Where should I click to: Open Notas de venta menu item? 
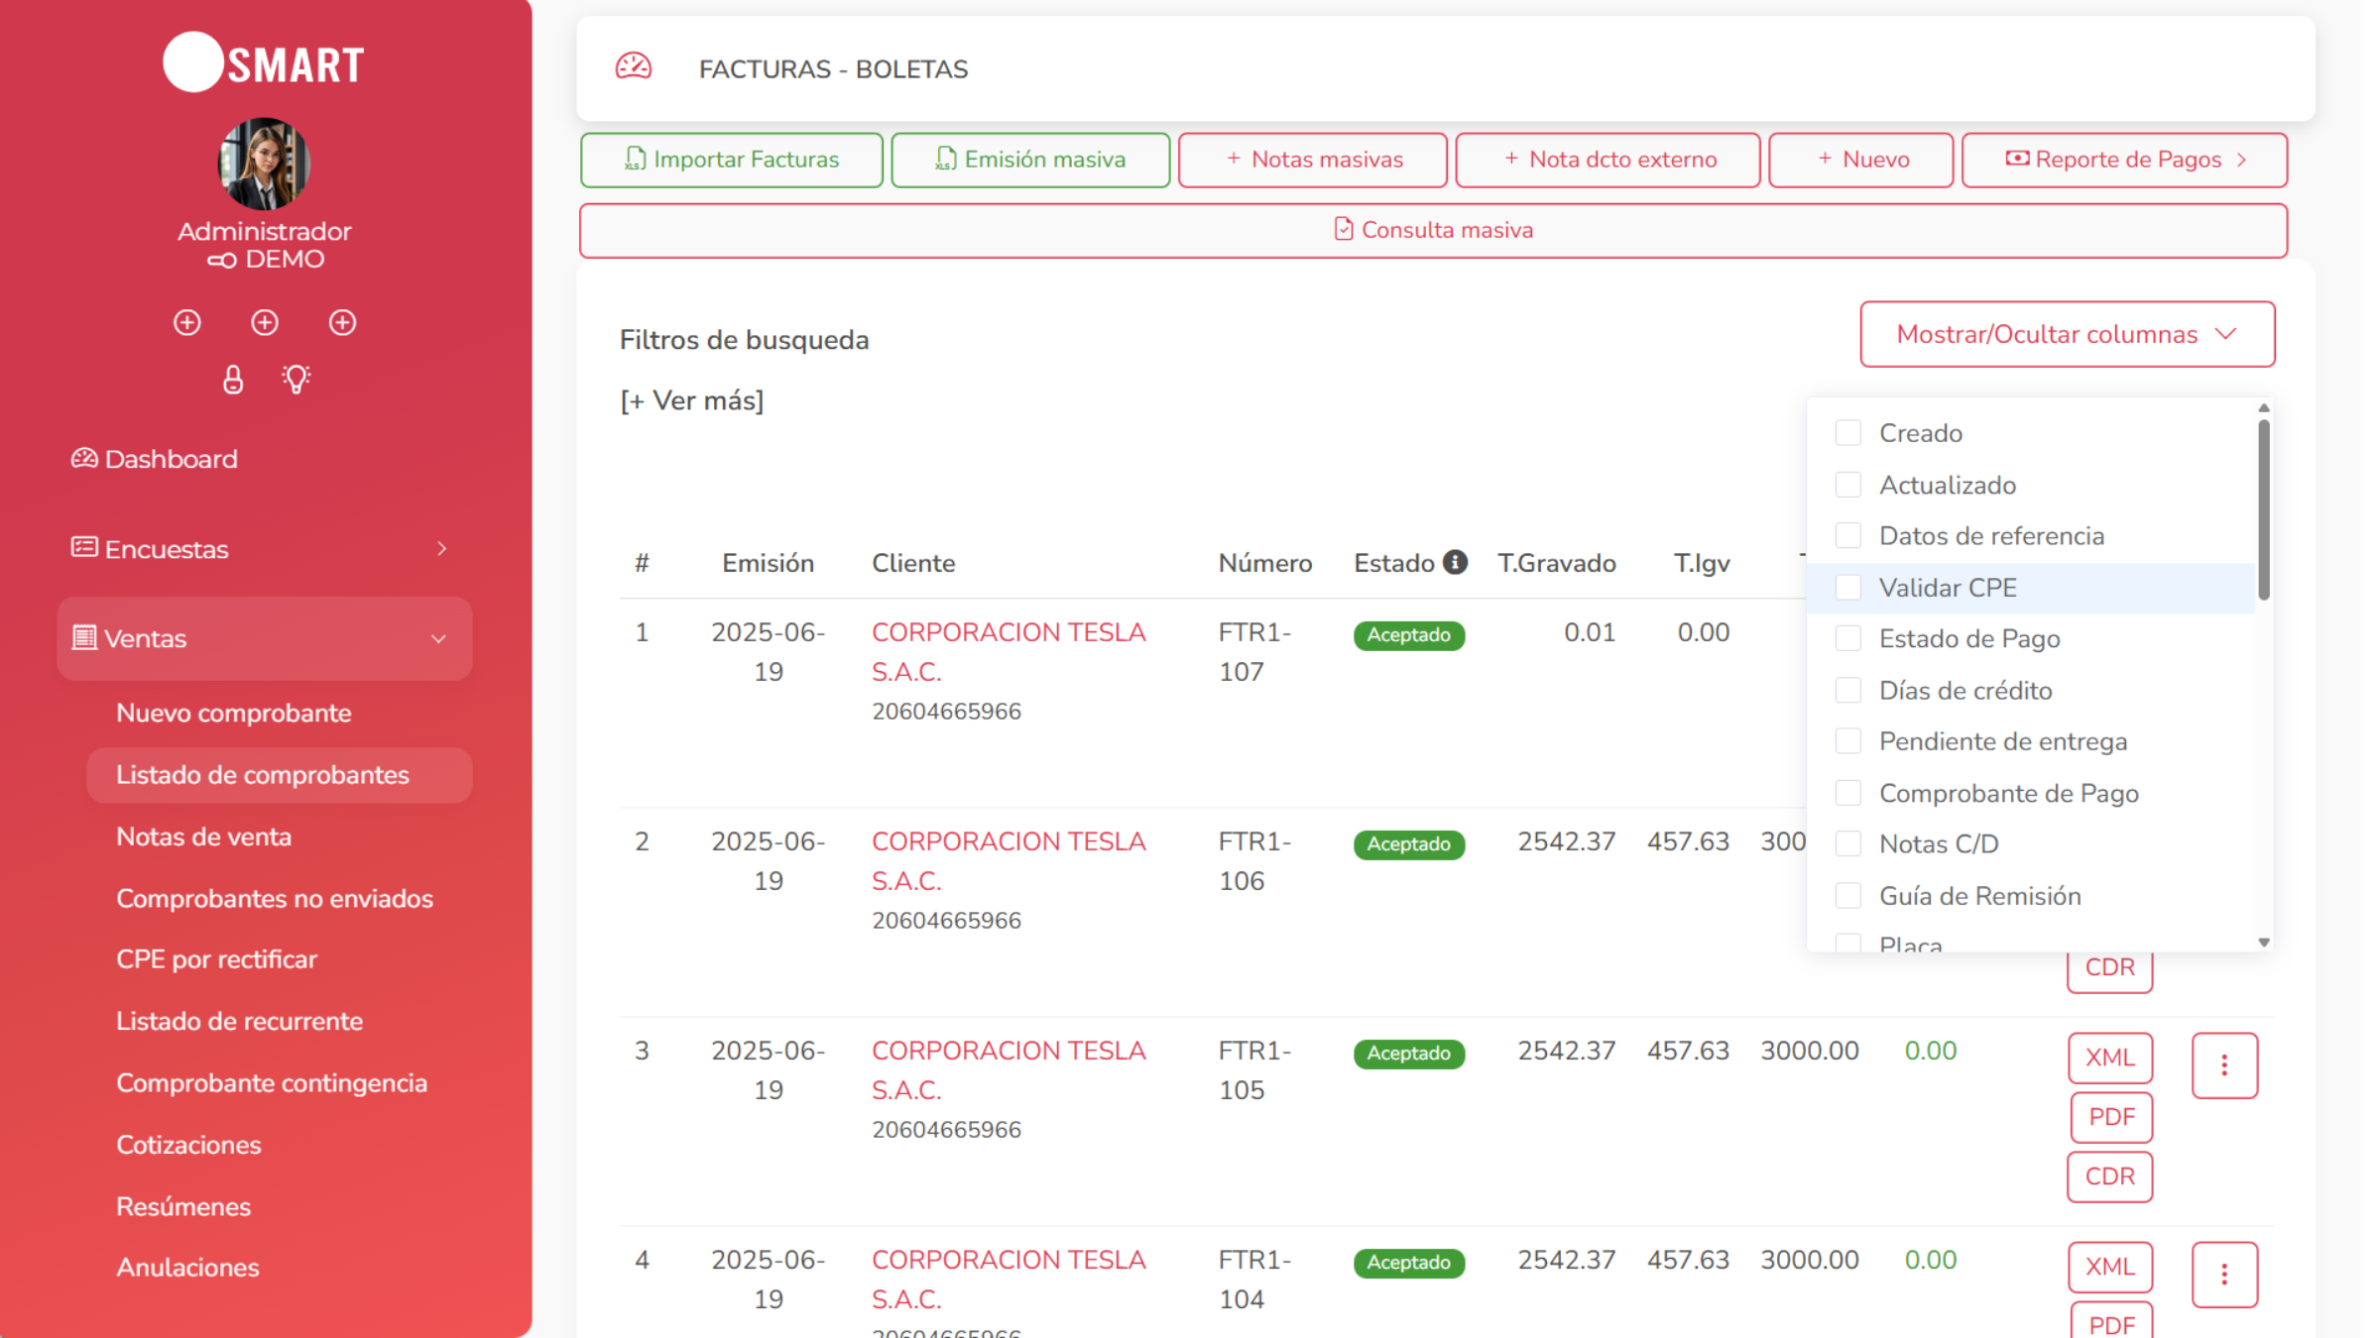(x=203, y=836)
